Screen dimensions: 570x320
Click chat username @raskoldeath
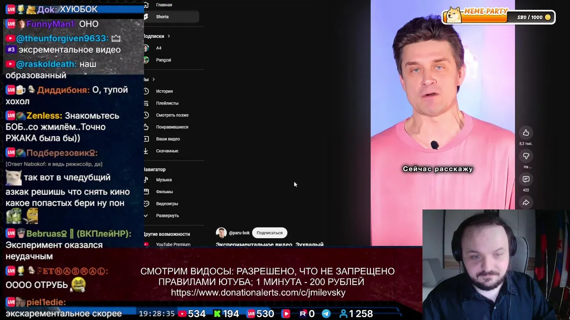pyautogui.click(x=46, y=64)
